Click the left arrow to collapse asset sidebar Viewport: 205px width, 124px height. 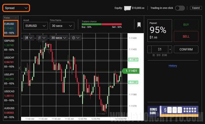click(x=20, y=68)
